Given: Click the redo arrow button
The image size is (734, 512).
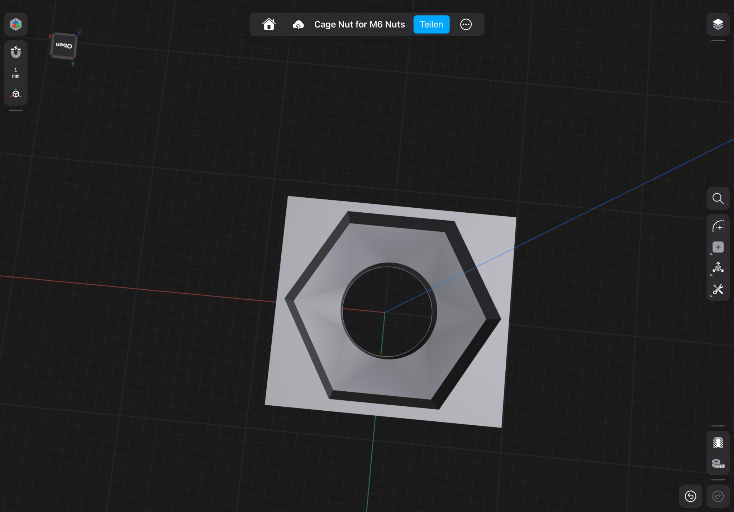Looking at the screenshot, I should [718, 496].
